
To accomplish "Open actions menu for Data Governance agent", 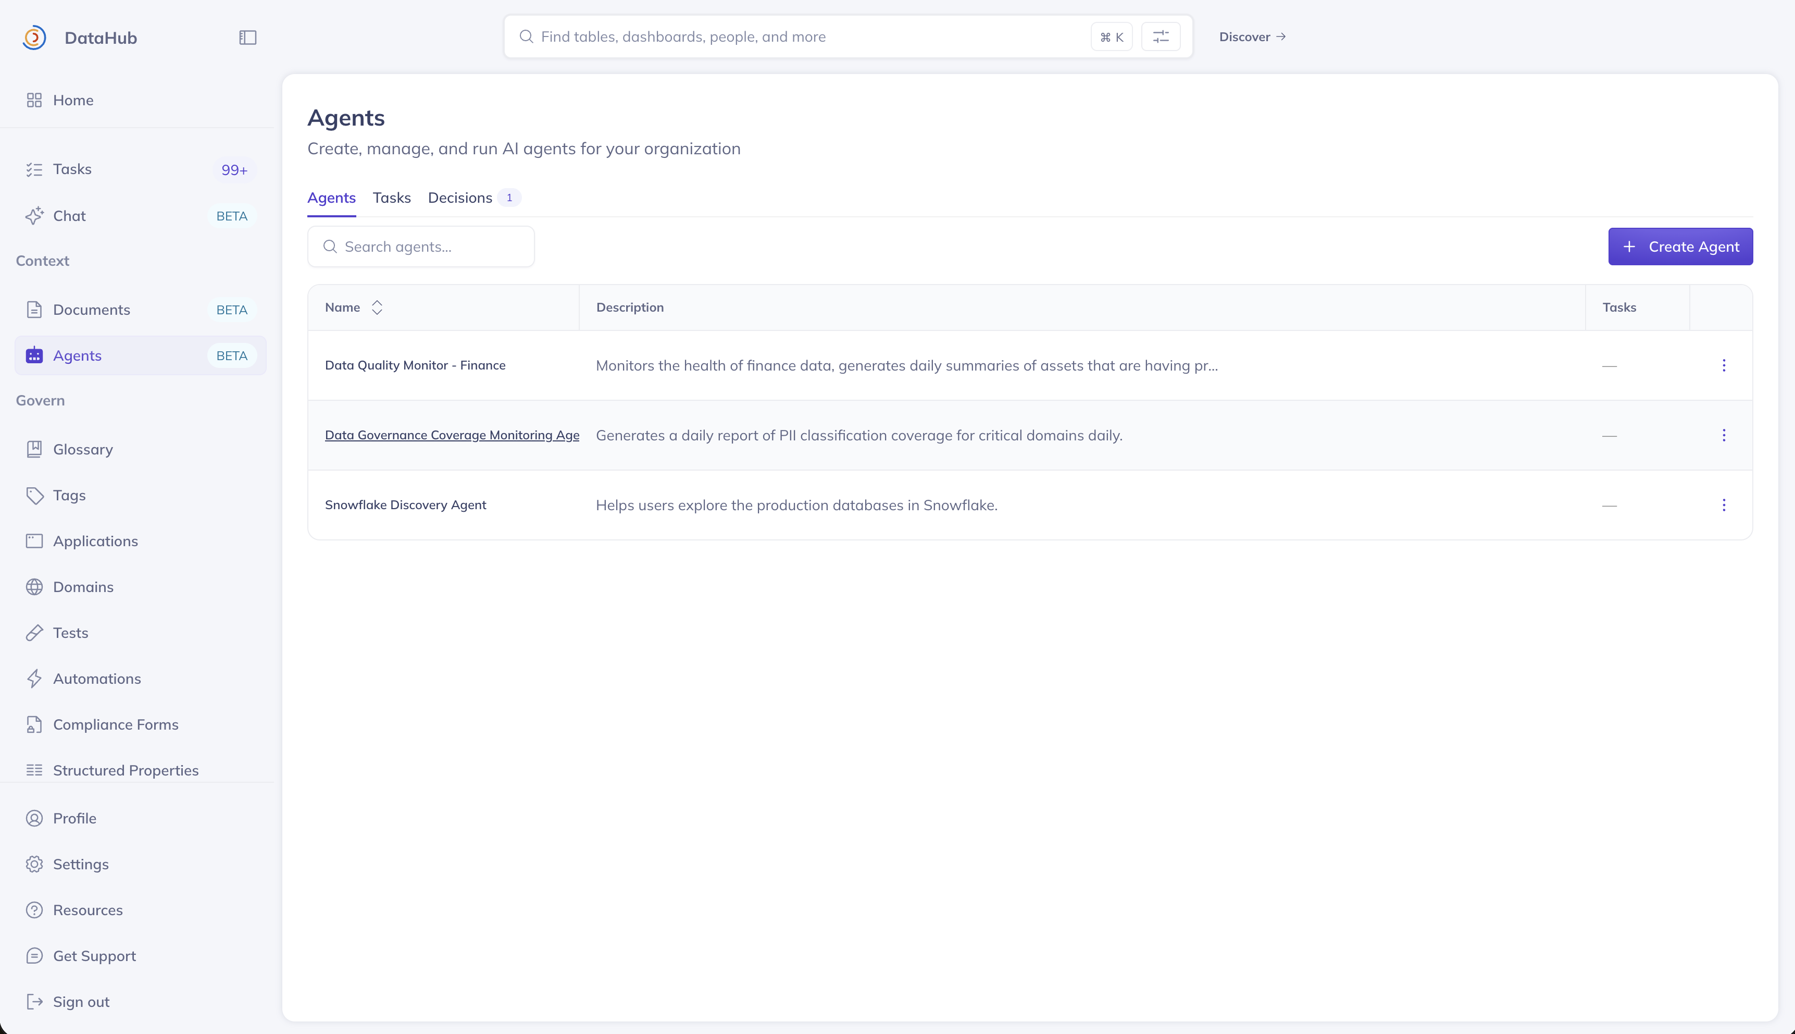I will [x=1723, y=435].
